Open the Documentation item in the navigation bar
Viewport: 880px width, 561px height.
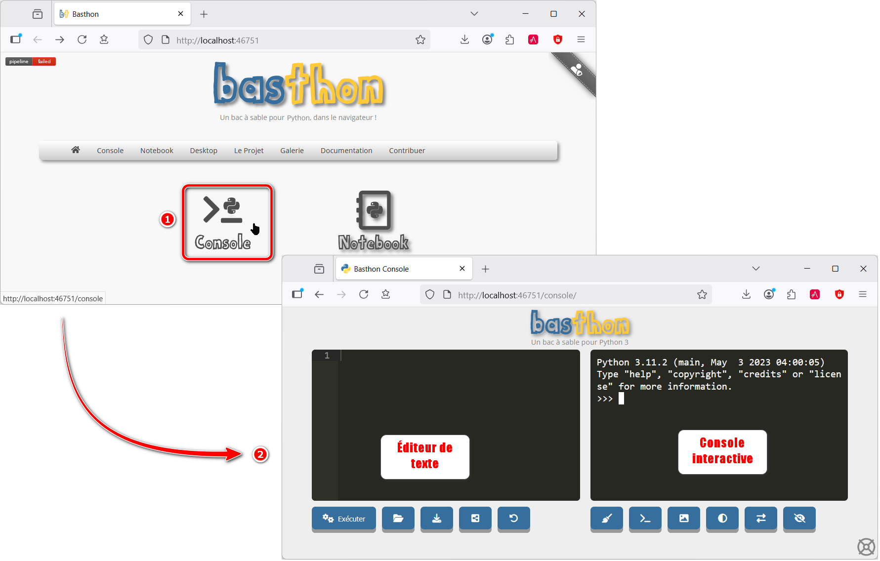pos(346,151)
